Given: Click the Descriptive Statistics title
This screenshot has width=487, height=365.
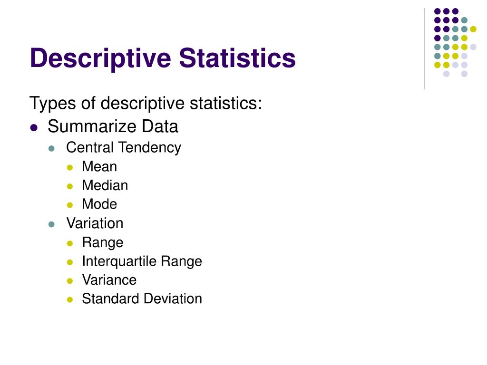Looking at the screenshot, I should pos(163,59).
